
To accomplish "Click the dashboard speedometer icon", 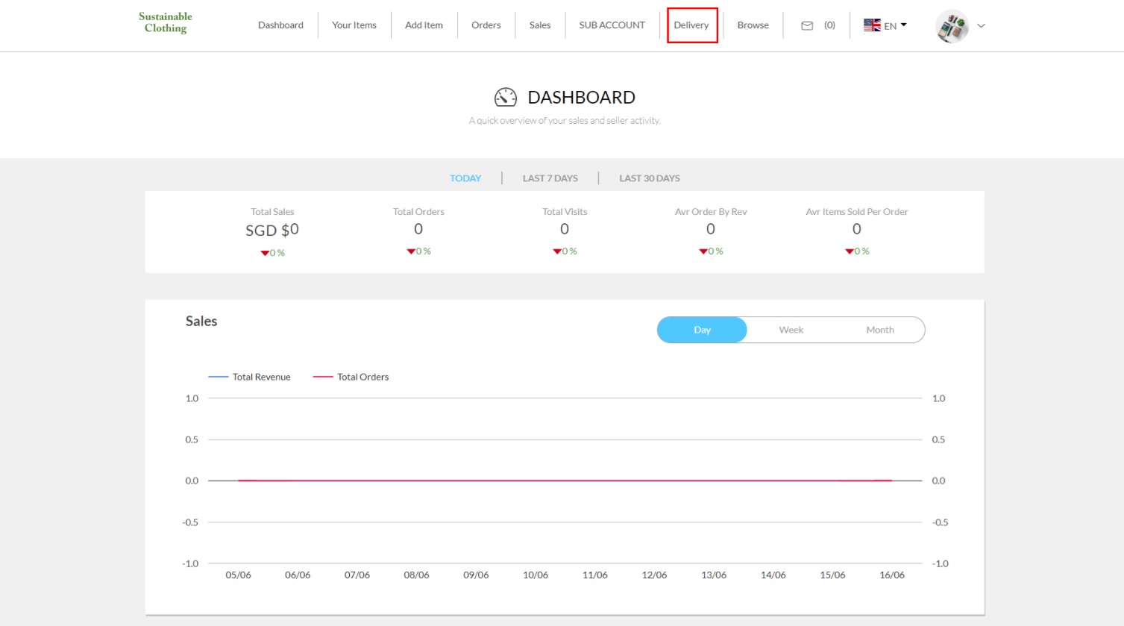I will point(506,97).
